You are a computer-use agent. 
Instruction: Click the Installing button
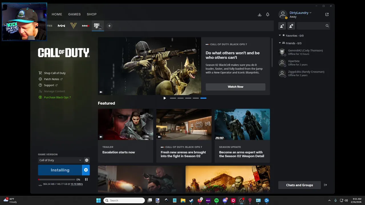60,170
